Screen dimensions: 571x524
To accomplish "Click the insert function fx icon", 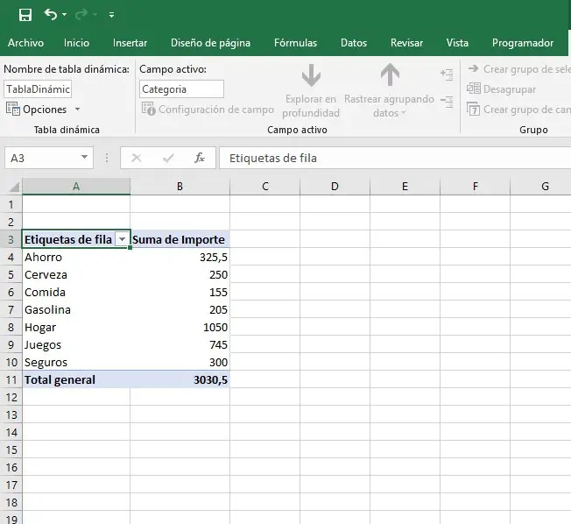I will click(200, 159).
